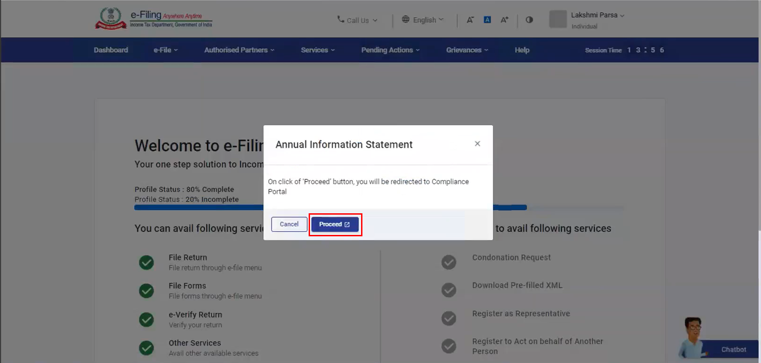This screenshot has height=363, width=761.
Task: Expand the Lakshmi Parsa account menu
Action: point(597,15)
